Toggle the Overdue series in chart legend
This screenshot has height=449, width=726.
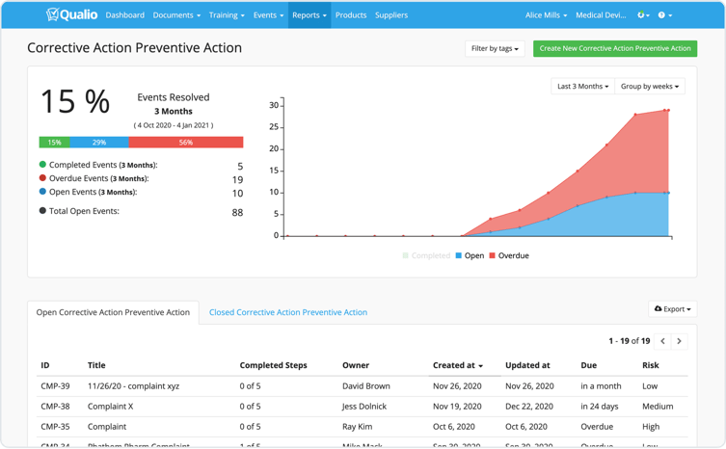[x=508, y=256]
